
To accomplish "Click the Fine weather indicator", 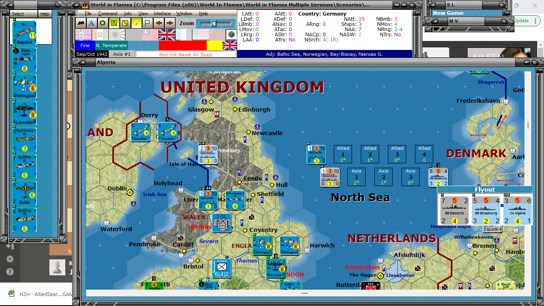I will (85, 45).
